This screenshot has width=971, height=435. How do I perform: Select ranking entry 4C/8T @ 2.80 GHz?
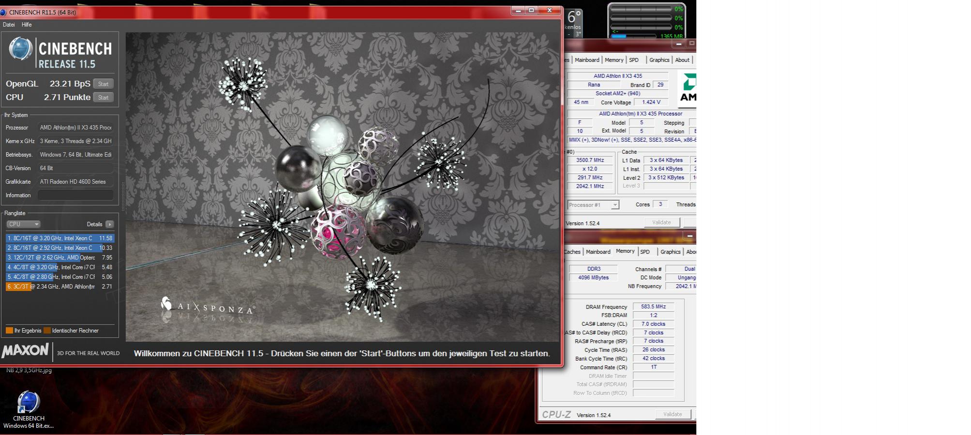pyautogui.click(x=60, y=277)
